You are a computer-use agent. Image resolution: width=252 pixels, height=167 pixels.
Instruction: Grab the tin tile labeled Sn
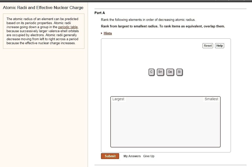pyautogui.click(x=160, y=72)
